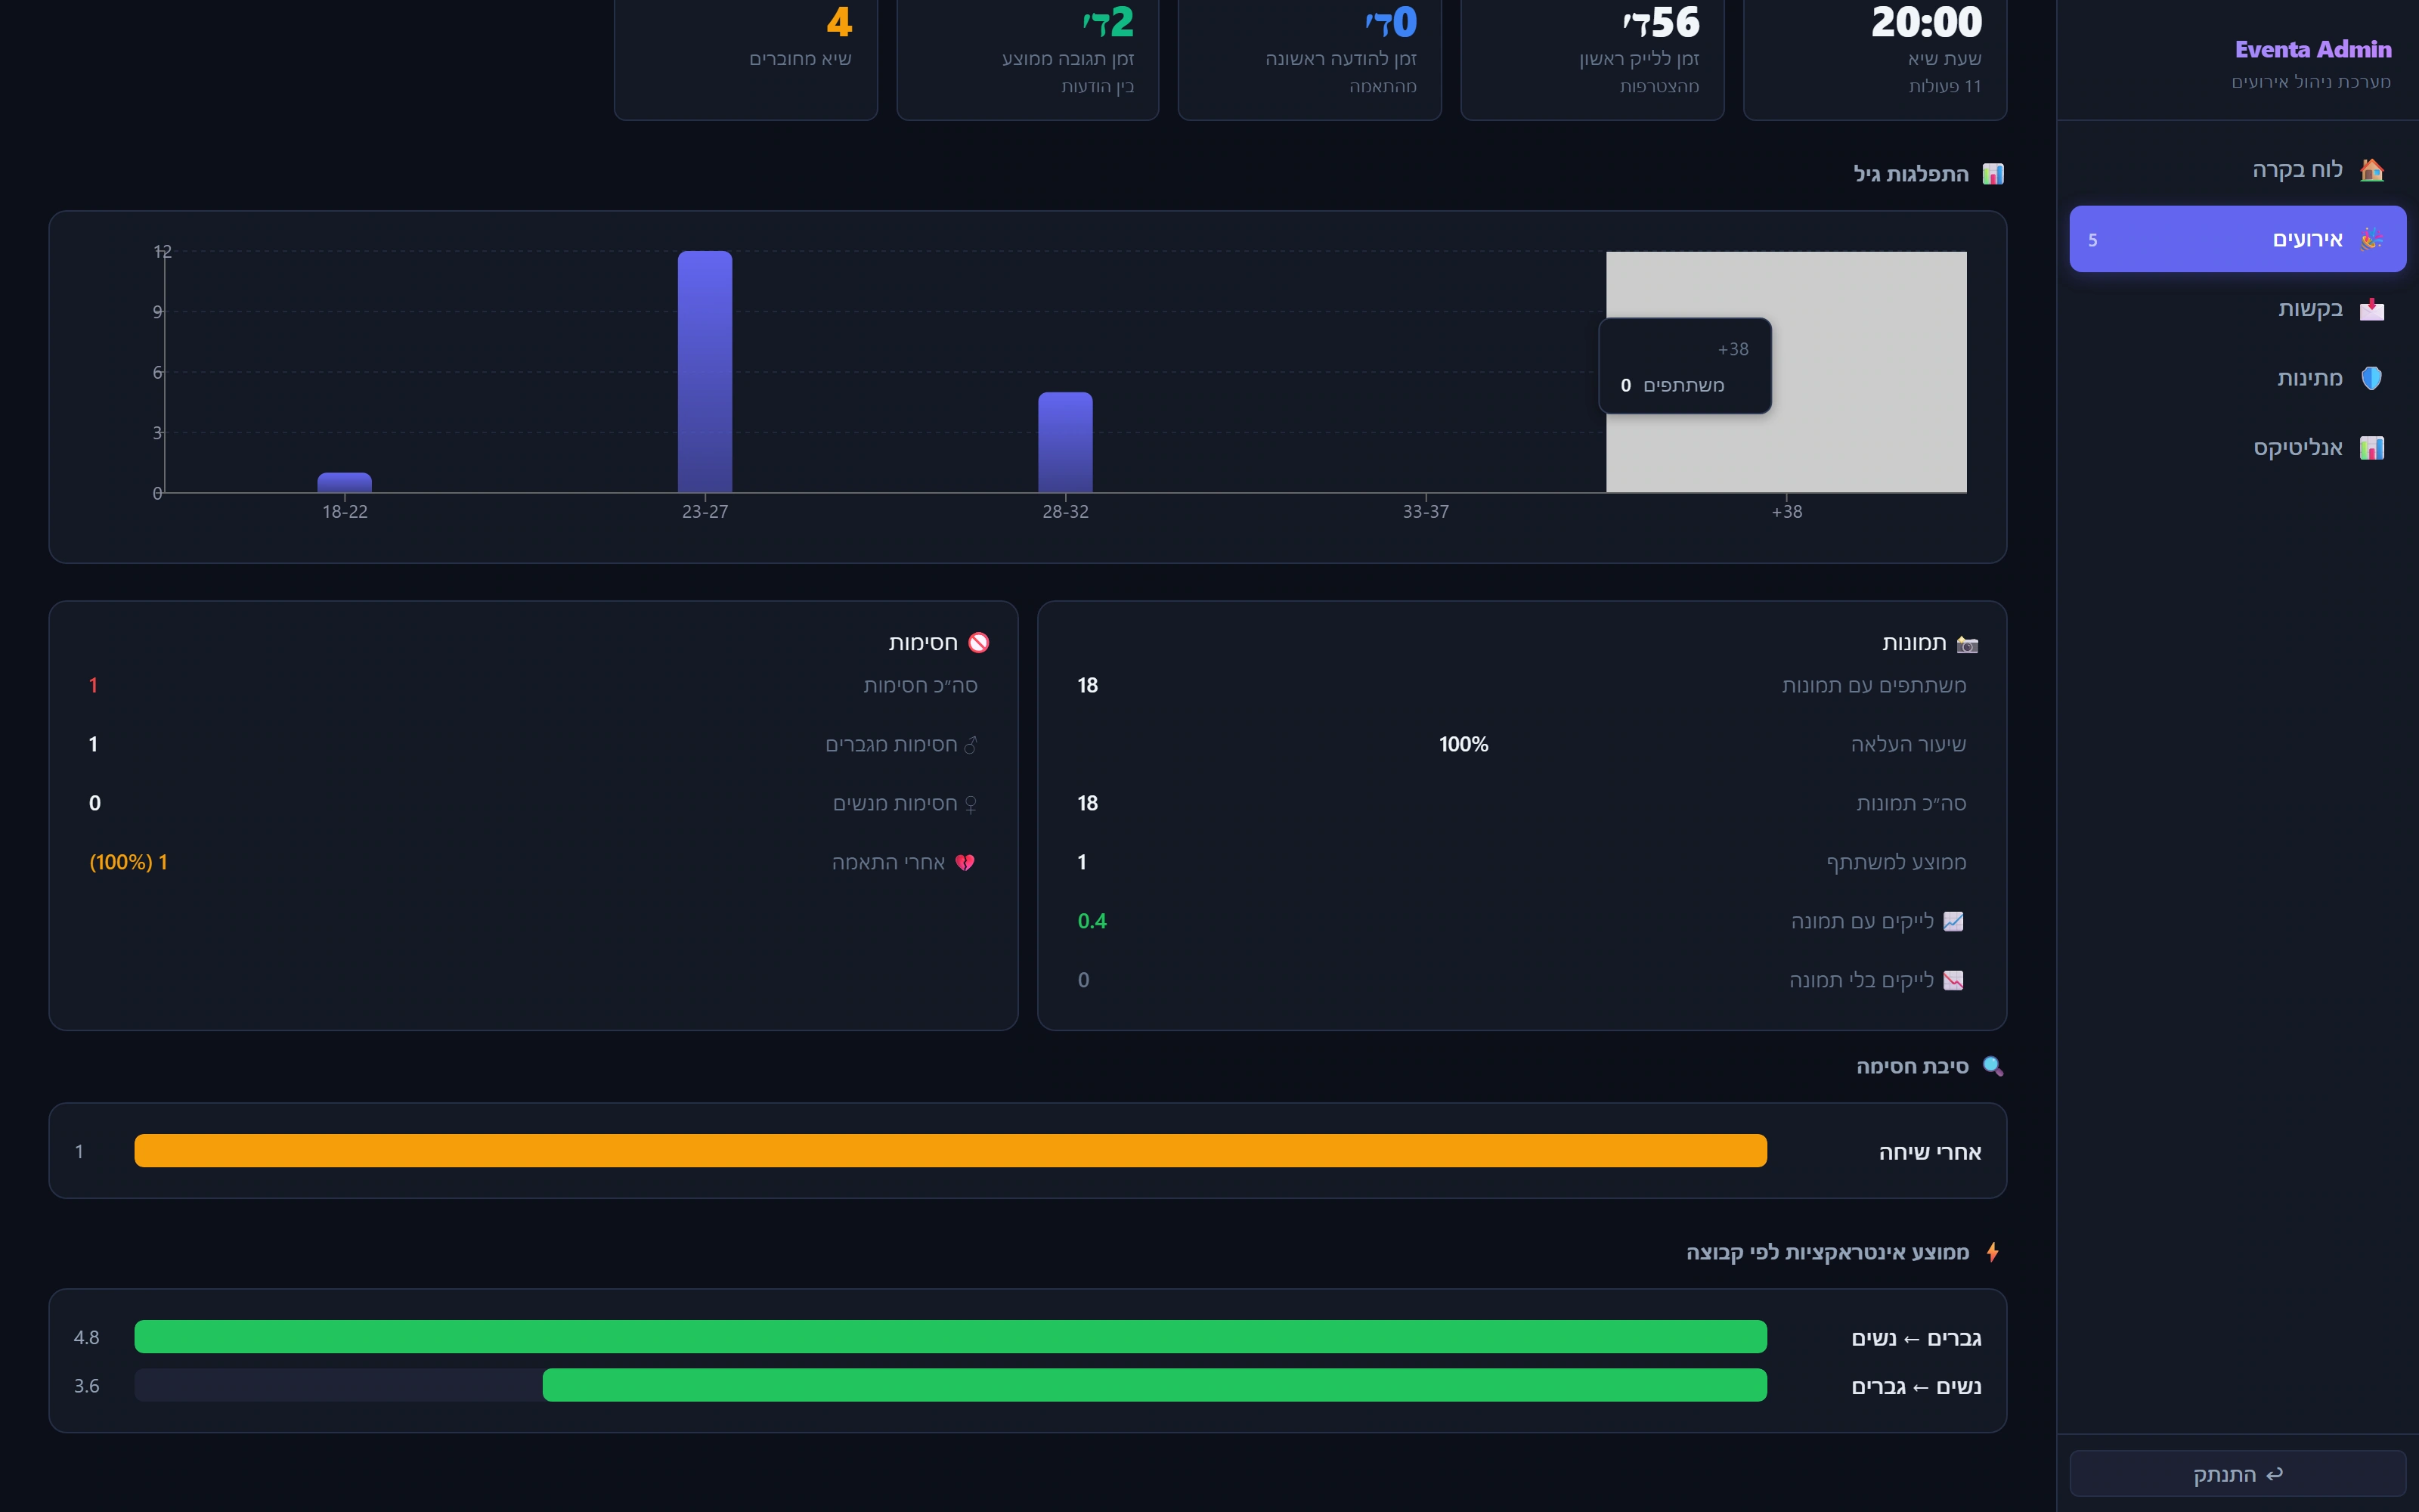The height and width of the screenshot is (1512, 2419).
Task: Click the Eventa Admin logo title
Action: pyautogui.click(x=2312, y=49)
